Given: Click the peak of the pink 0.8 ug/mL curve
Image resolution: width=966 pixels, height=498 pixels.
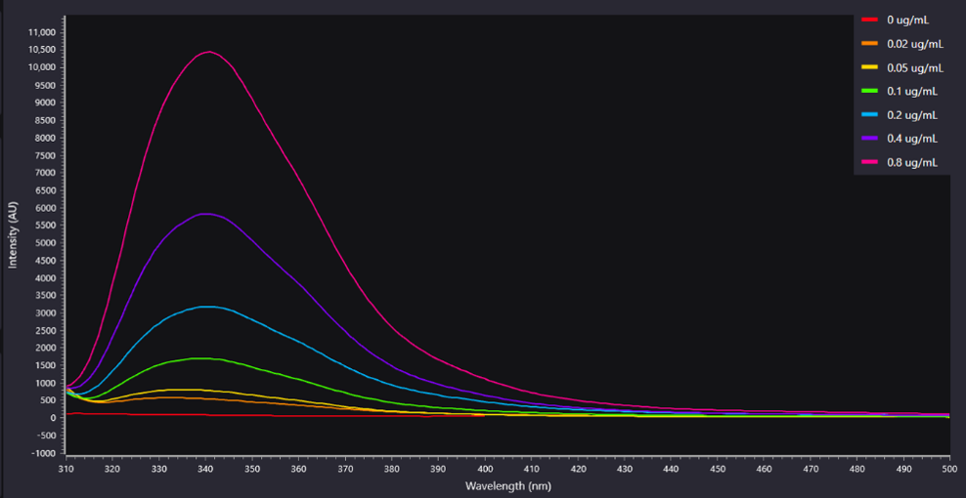Looking at the screenshot, I should coord(210,52).
